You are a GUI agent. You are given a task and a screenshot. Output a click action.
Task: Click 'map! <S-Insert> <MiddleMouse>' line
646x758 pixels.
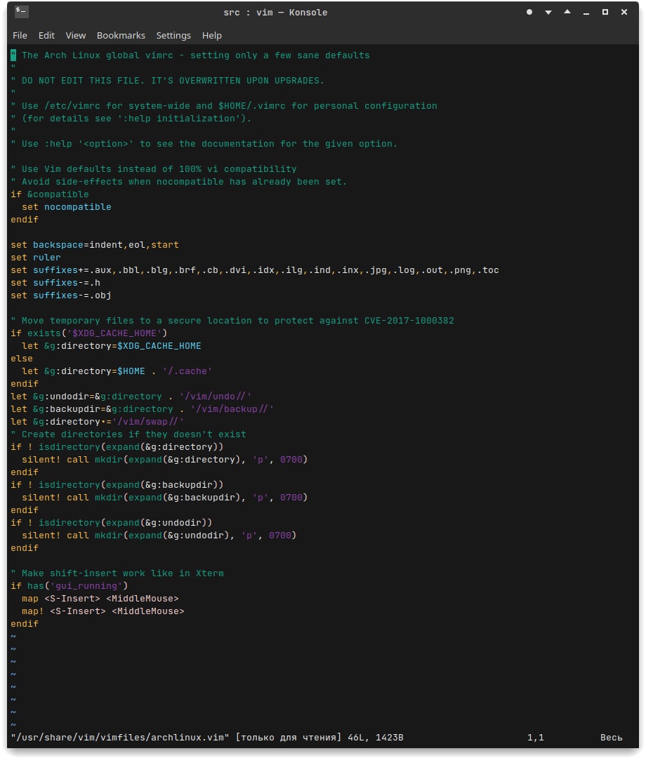103,611
